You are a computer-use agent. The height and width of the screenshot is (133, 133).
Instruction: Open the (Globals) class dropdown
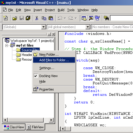43,27
